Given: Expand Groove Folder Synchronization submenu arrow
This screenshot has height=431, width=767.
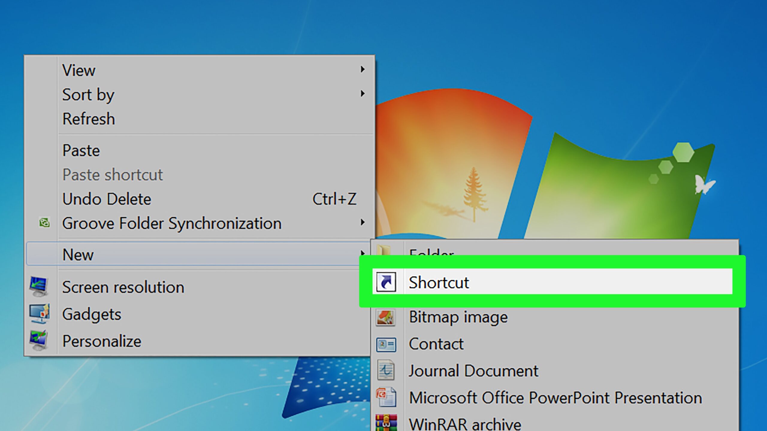Looking at the screenshot, I should tap(363, 222).
